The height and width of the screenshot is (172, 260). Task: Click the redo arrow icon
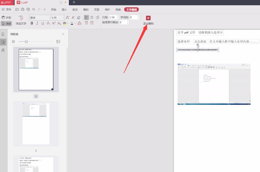click(39, 9)
